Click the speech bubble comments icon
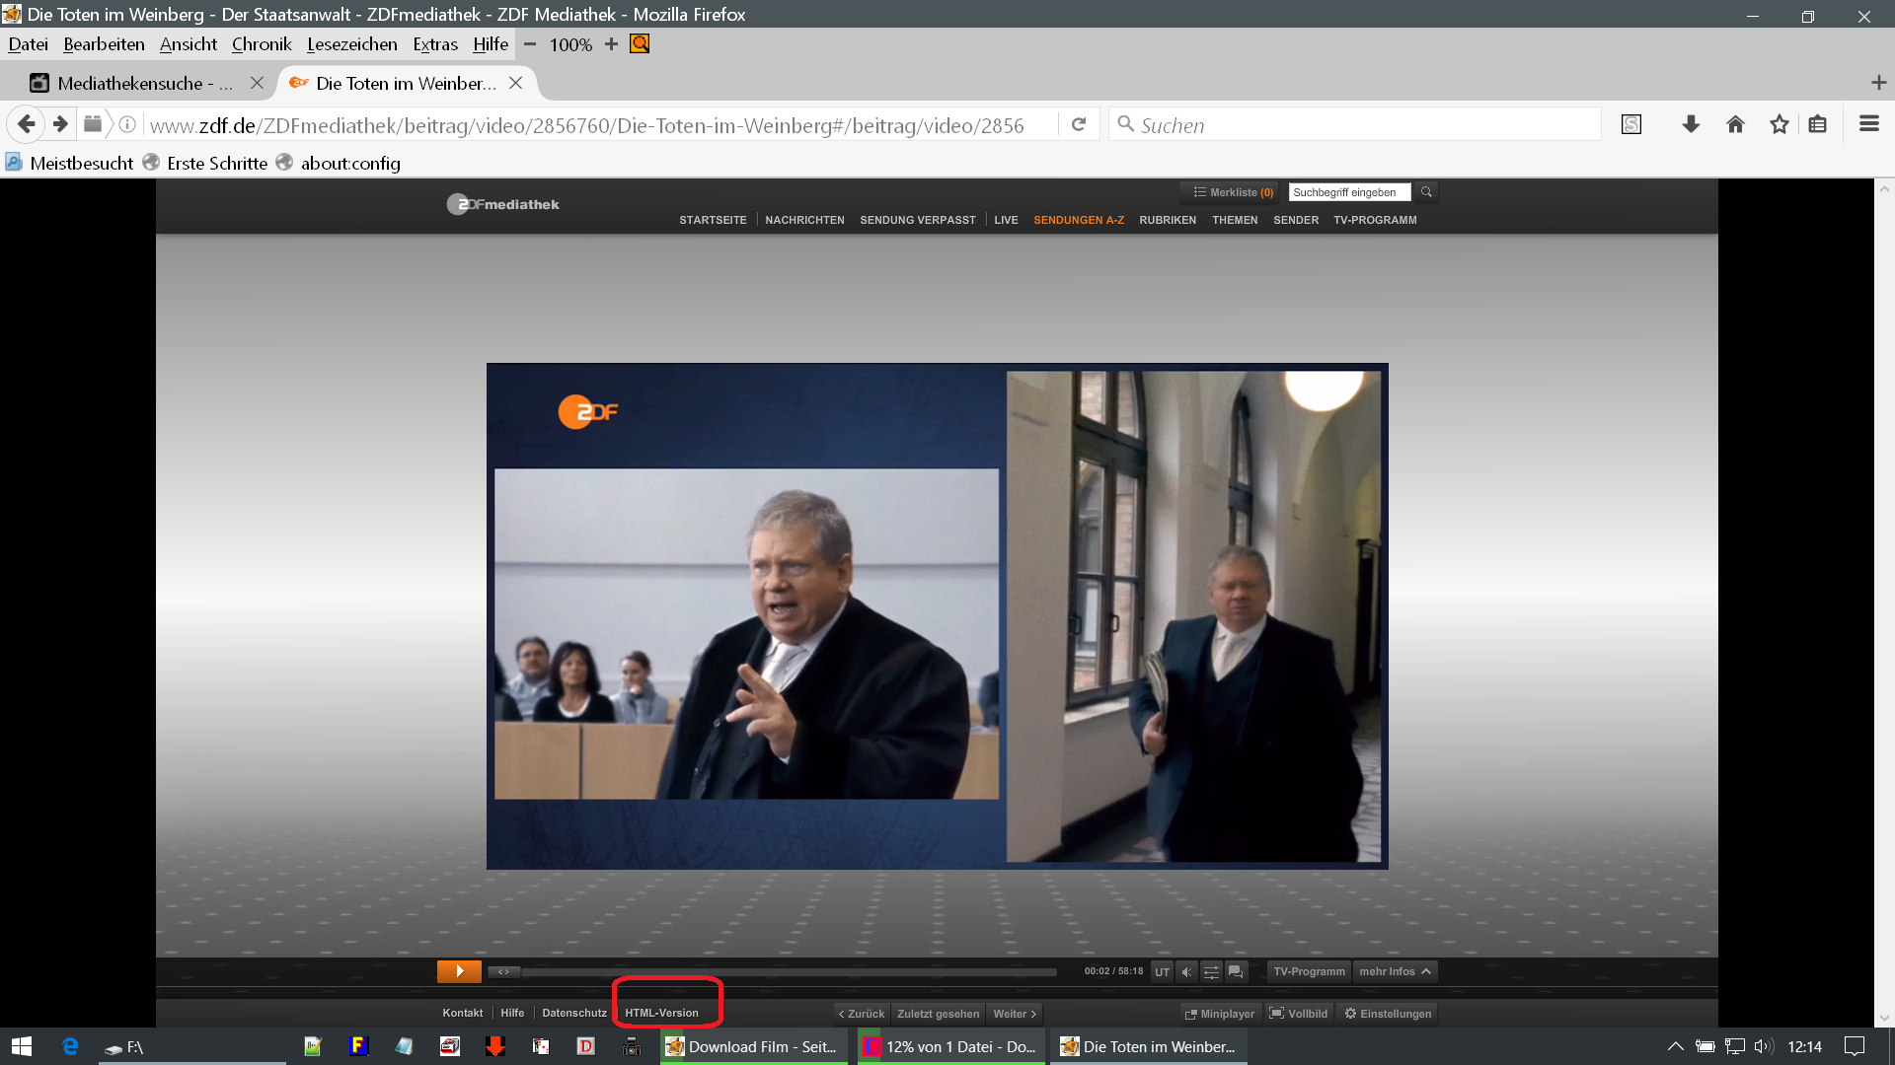 (x=1236, y=972)
